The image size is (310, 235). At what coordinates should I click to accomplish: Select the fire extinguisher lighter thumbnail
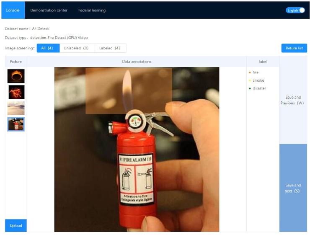(x=16, y=124)
